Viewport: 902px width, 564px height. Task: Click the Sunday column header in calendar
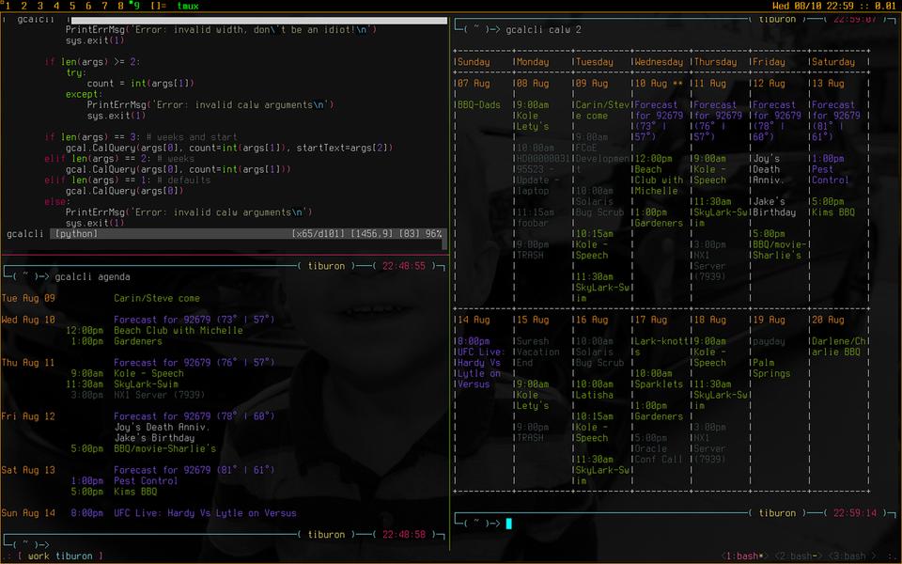click(x=473, y=62)
